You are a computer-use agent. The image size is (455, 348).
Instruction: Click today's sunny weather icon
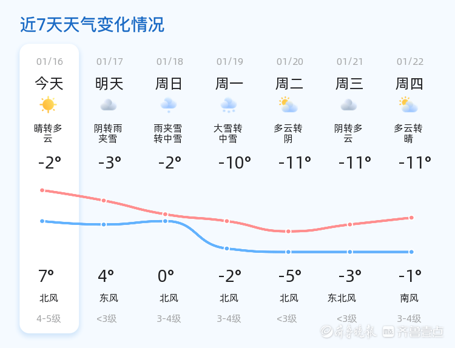[x=48, y=105]
